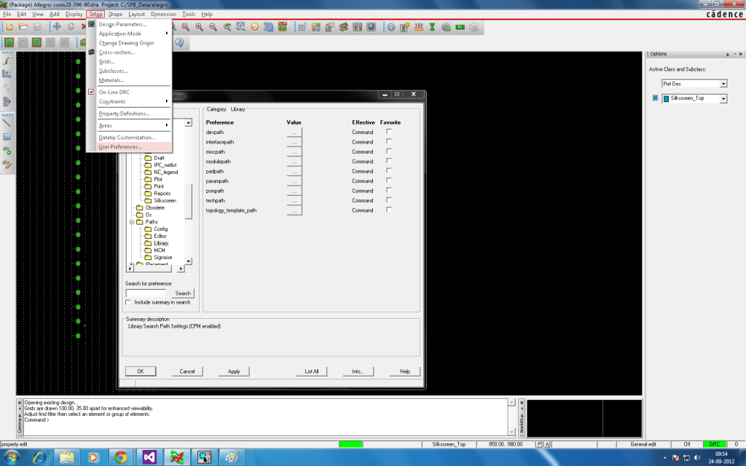This screenshot has width=746, height=466.
Task: Click the Show Element info icon
Action: [391, 27]
